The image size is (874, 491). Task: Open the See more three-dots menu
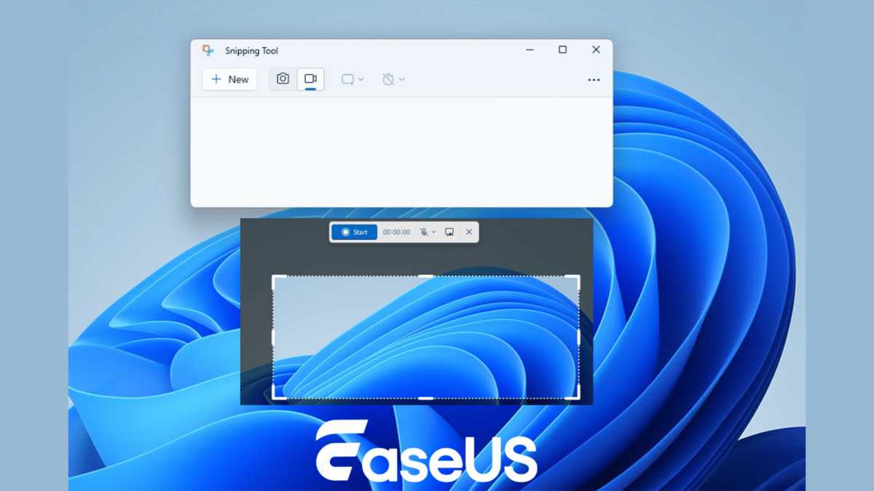pyautogui.click(x=594, y=80)
